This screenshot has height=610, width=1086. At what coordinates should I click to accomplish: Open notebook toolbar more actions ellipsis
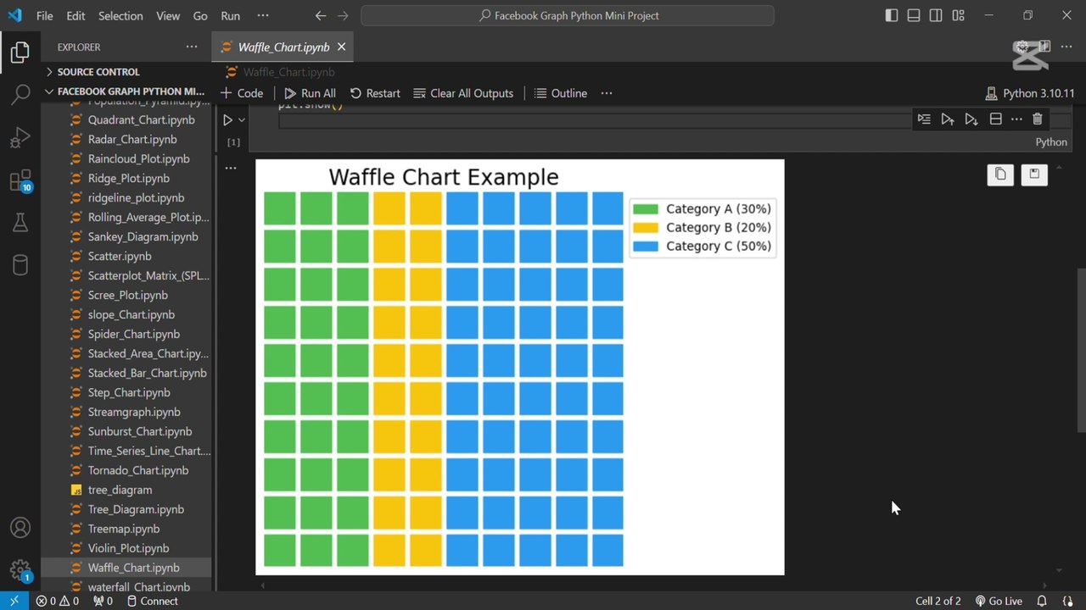[x=607, y=93]
